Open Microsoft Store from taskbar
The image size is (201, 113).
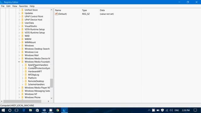[x=37, y=110]
